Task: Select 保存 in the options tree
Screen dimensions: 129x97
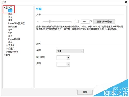Action: click(10, 36)
